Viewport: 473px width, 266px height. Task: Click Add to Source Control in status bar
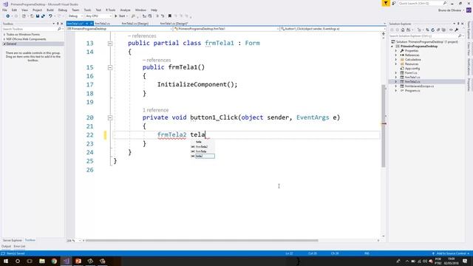point(451,253)
